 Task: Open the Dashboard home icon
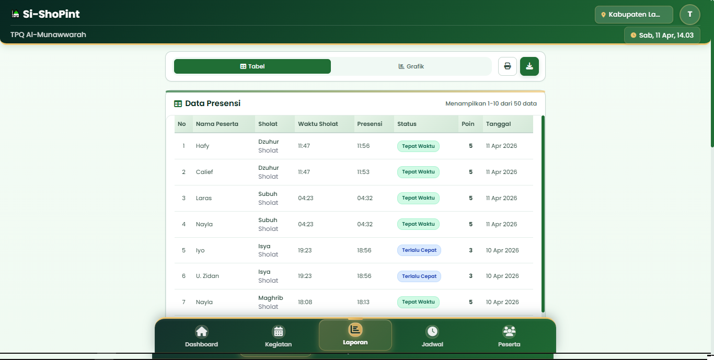tap(201, 332)
